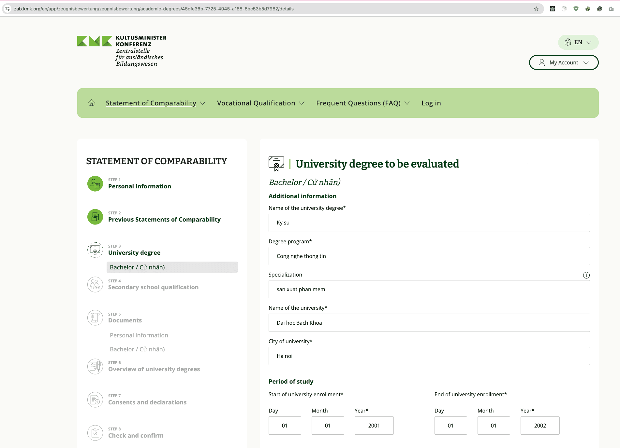The height and width of the screenshot is (448, 620).
Task: Open the My Account dropdown
Action: 563,62
